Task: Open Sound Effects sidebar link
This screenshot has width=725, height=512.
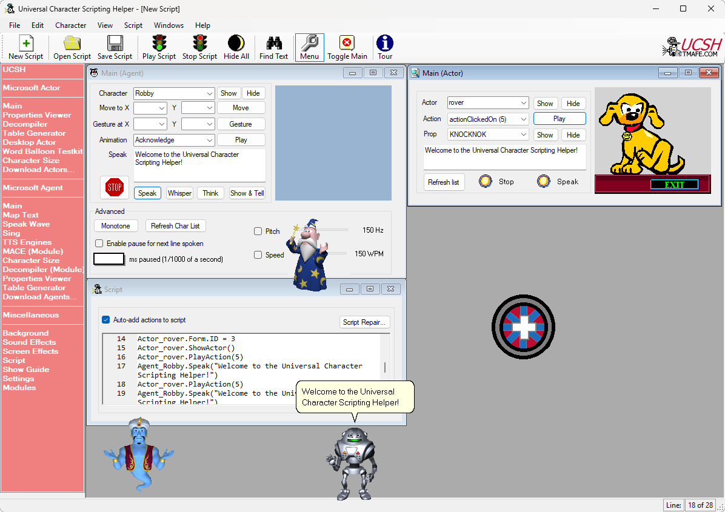Action: tap(29, 342)
